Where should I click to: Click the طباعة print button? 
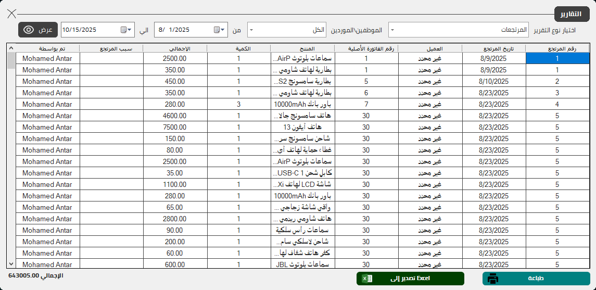click(x=536, y=279)
